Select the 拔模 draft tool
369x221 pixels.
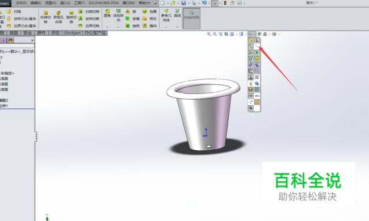132,19
